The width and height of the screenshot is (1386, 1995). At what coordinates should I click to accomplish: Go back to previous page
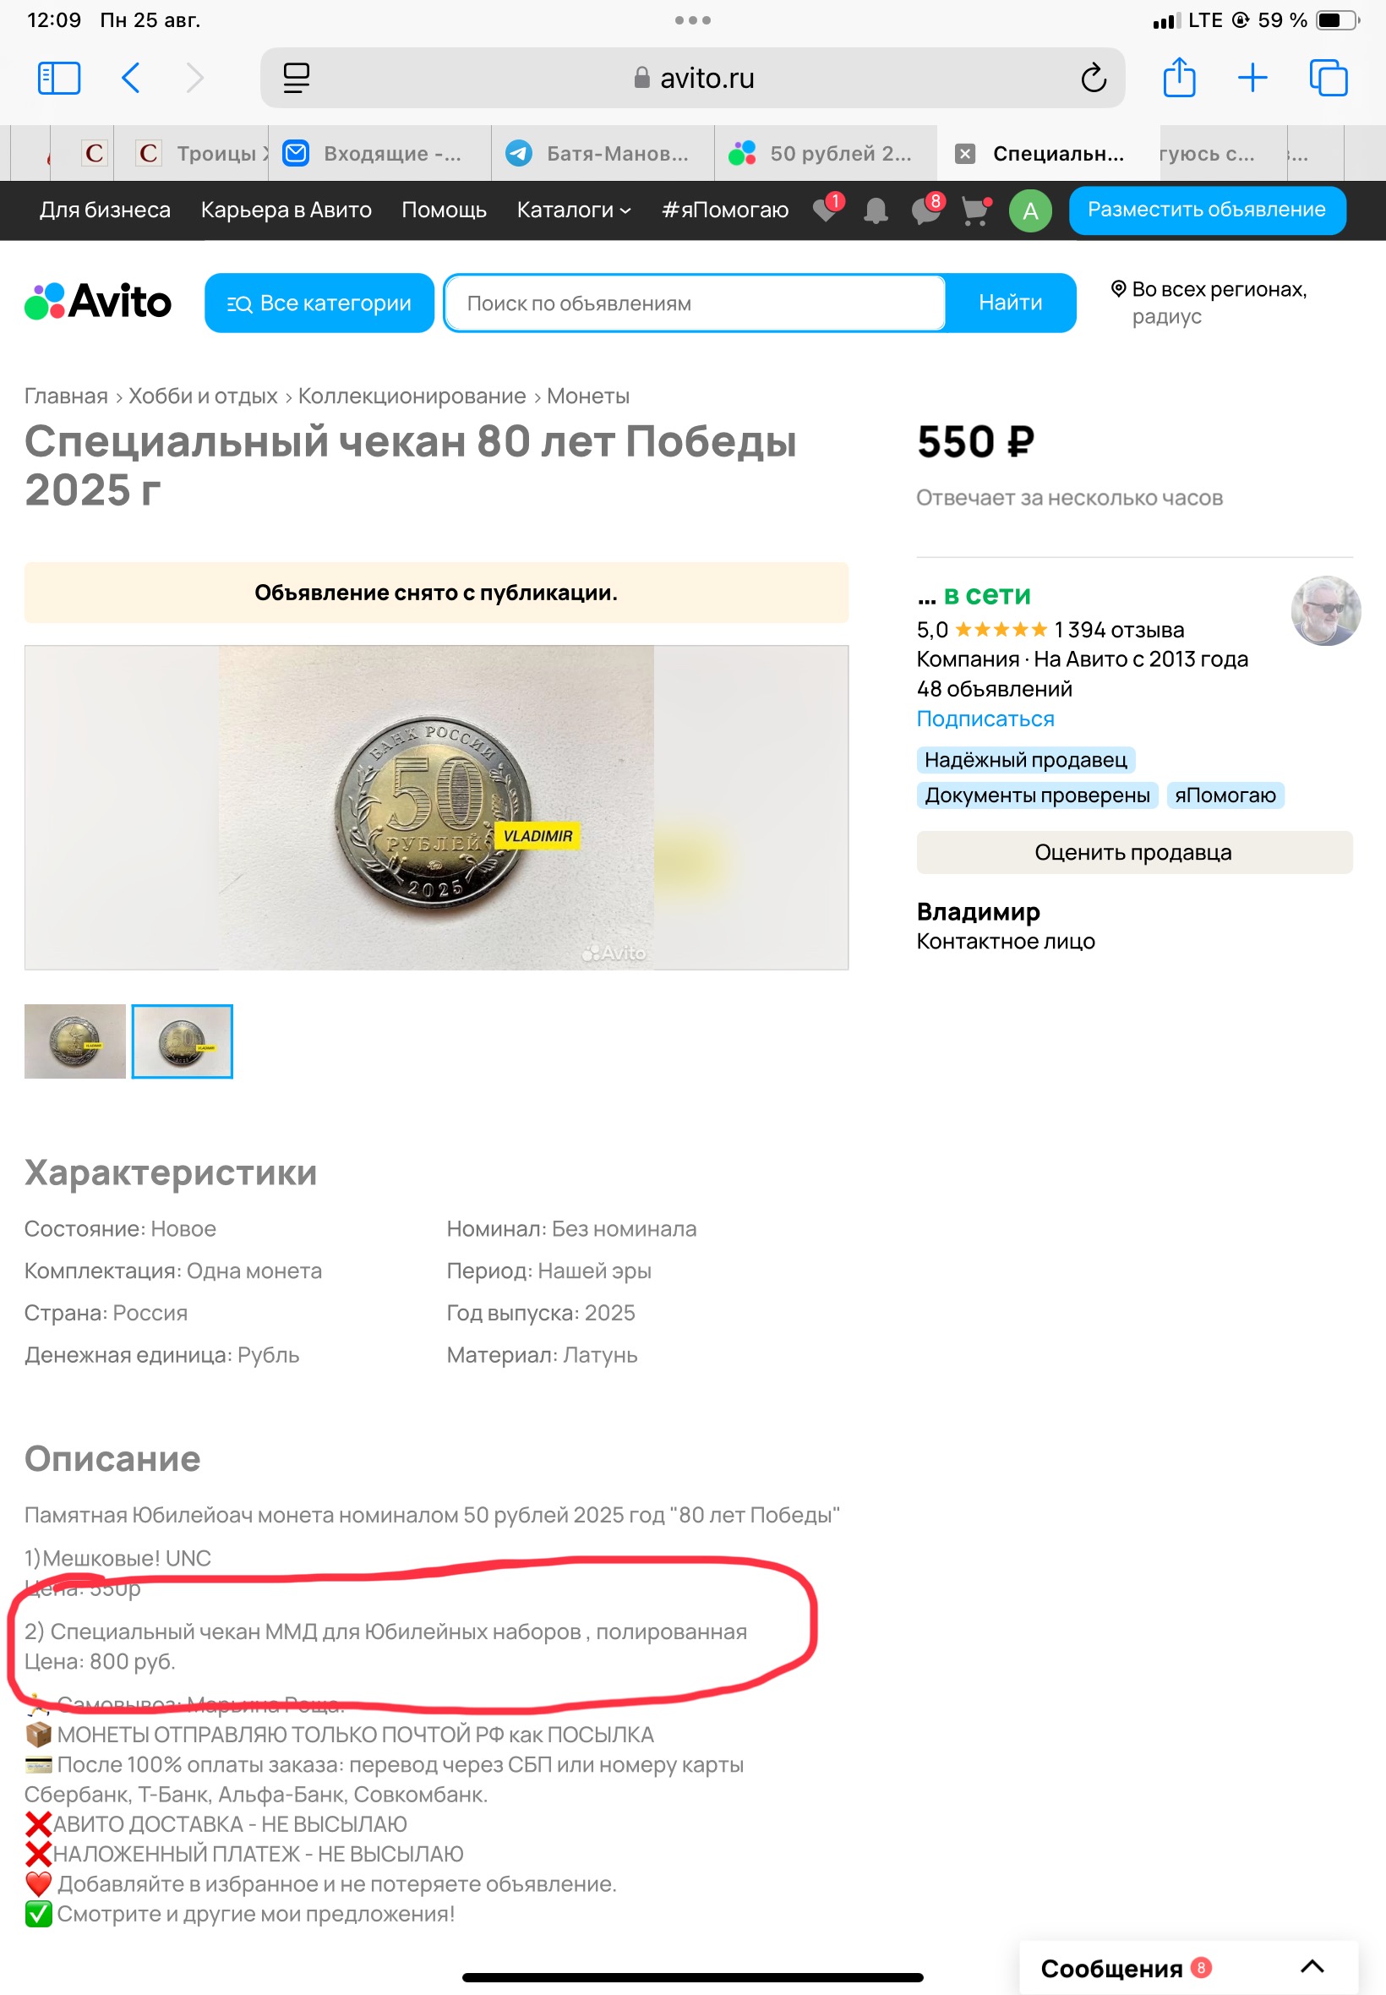(130, 78)
